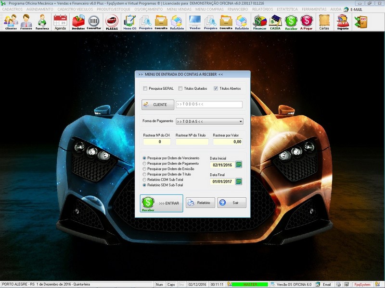Open the Produtos toolbox icon

tap(78, 22)
